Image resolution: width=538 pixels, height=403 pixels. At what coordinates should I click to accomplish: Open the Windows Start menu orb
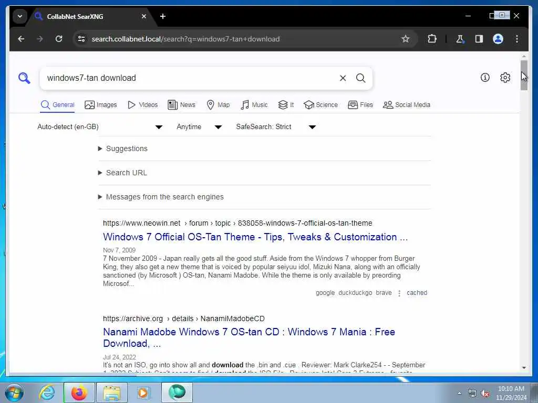pos(14,393)
